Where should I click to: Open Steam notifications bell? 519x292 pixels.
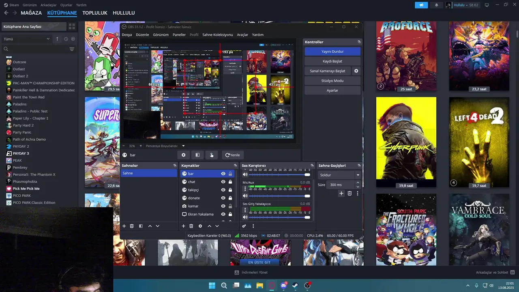[x=437, y=5]
